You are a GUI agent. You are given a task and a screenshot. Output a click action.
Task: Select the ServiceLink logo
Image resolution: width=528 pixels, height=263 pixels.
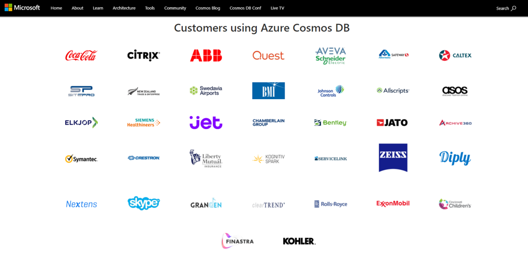(331, 159)
